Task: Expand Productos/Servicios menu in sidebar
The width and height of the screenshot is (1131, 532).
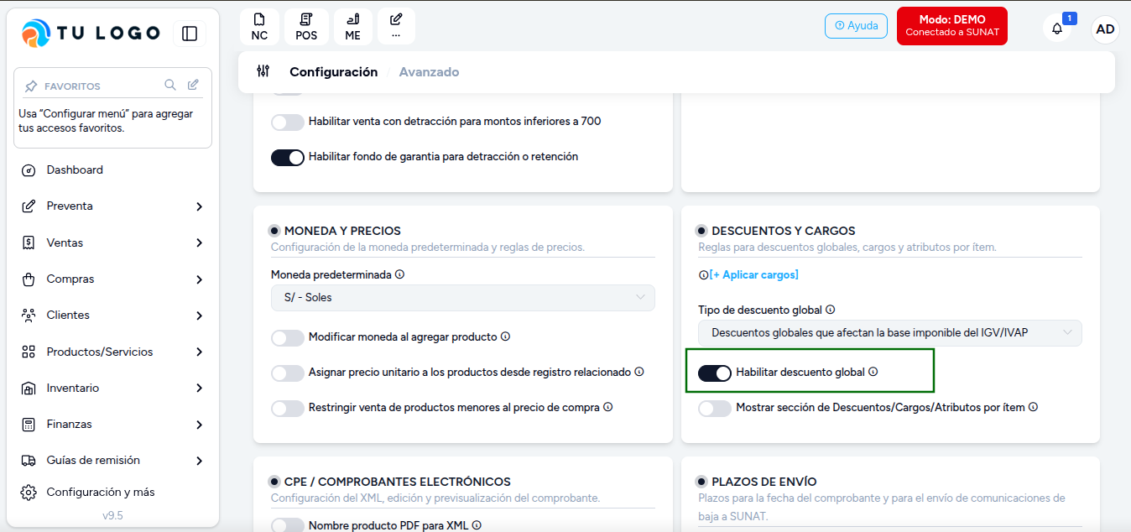Action: 113,352
